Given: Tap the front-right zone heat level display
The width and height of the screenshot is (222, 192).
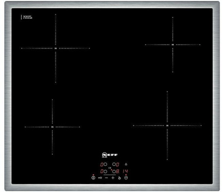Looking at the screenshot, I should pos(117,171).
